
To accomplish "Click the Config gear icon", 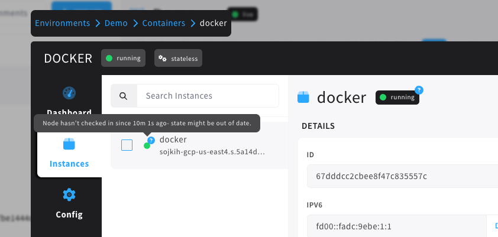I will coord(69,194).
